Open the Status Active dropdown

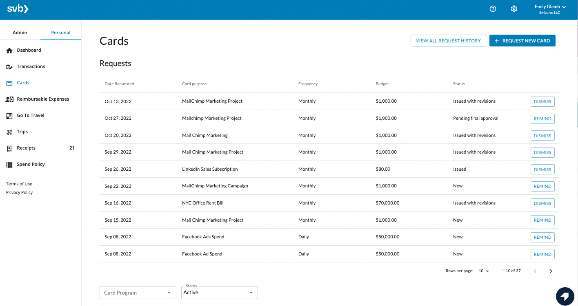pyautogui.click(x=220, y=293)
